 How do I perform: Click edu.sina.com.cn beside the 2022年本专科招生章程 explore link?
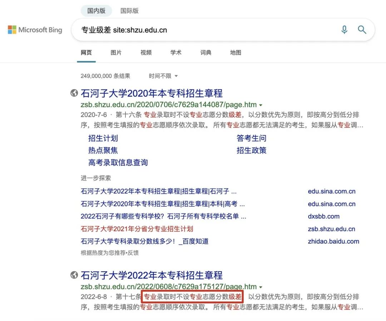(x=332, y=191)
